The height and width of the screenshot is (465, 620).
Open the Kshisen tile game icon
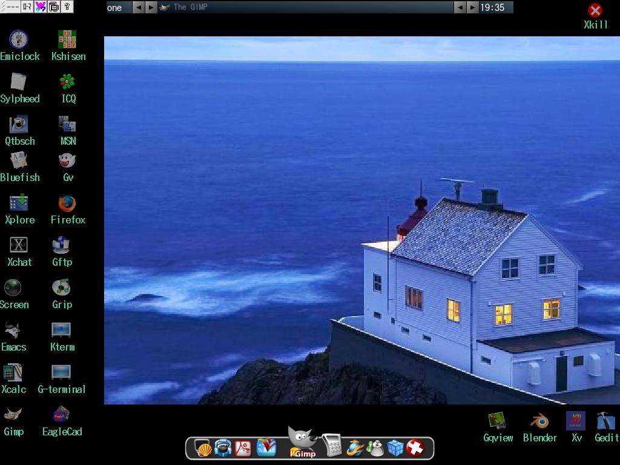point(67,40)
